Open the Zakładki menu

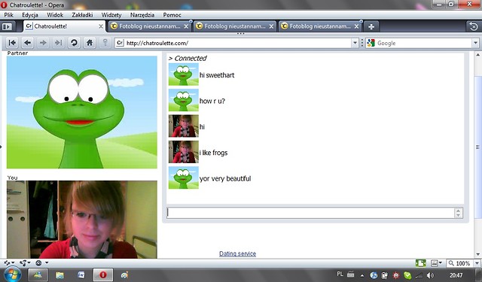[x=82, y=15]
